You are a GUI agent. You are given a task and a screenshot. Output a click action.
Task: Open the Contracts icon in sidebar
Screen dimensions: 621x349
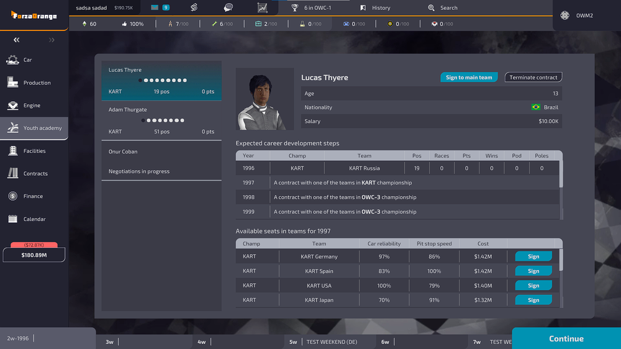click(x=12, y=173)
